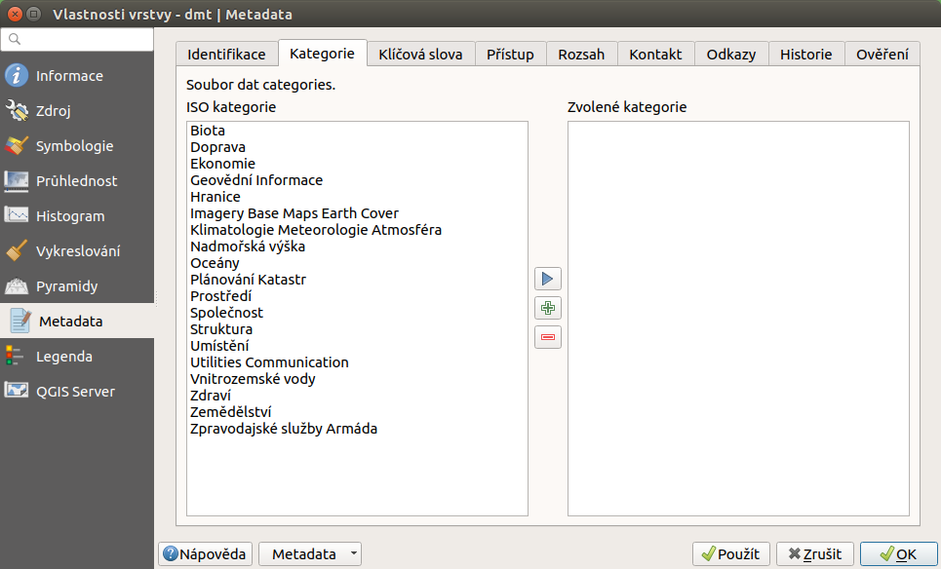Click the Zrušit cancel button
Image resolution: width=941 pixels, height=569 pixels.
pos(815,554)
